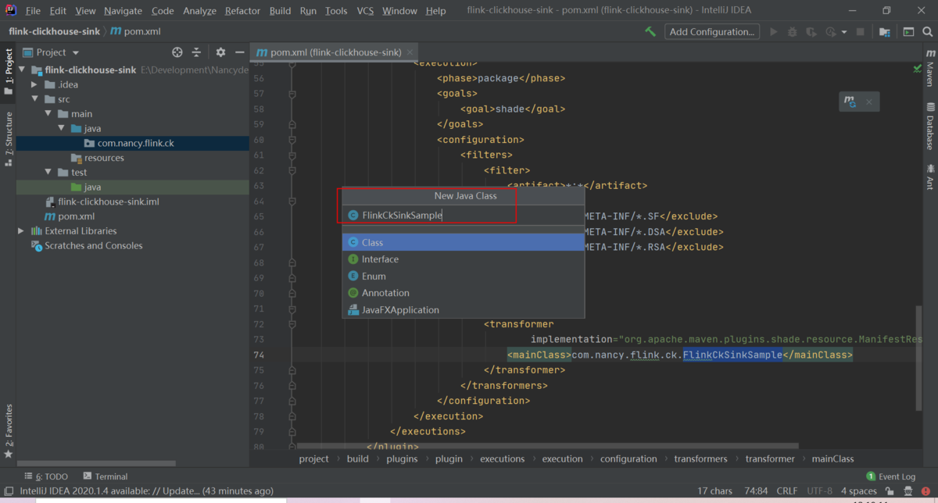Click the mainClass breadcrumb
This screenshot has width=938, height=503.
[832, 458]
